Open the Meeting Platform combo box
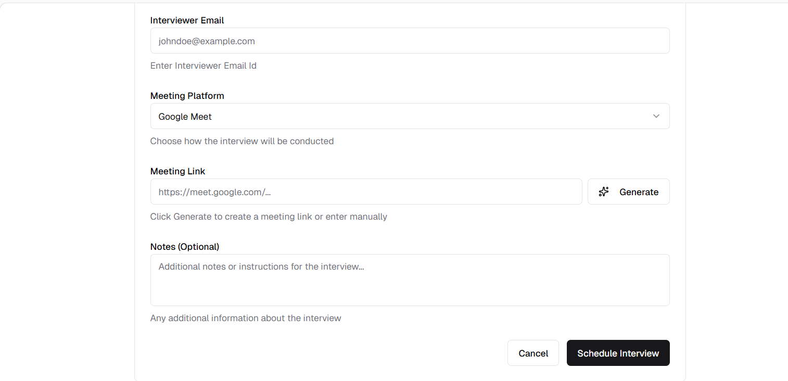 pyautogui.click(x=409, y=116)
